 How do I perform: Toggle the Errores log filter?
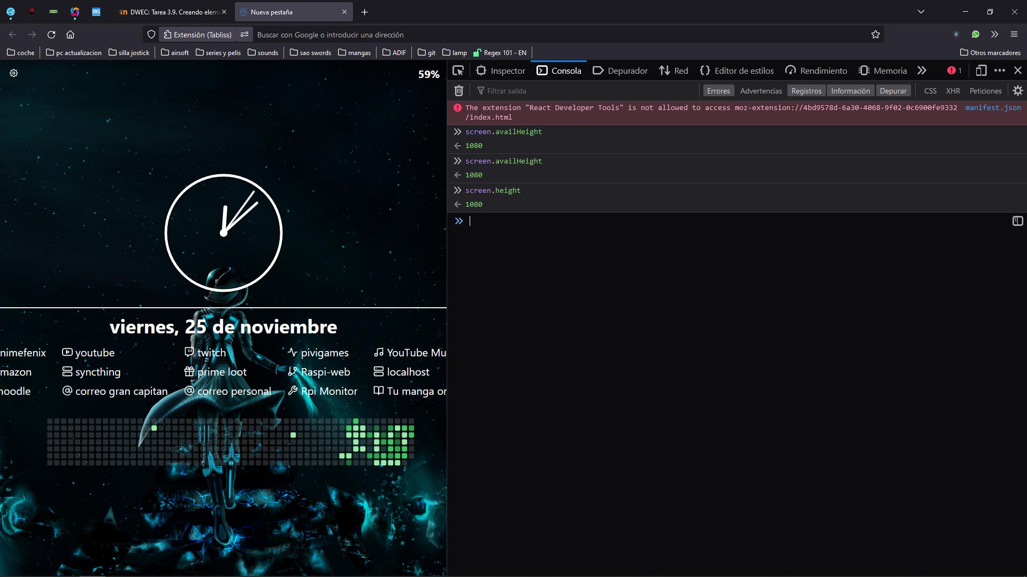[718, 91]
